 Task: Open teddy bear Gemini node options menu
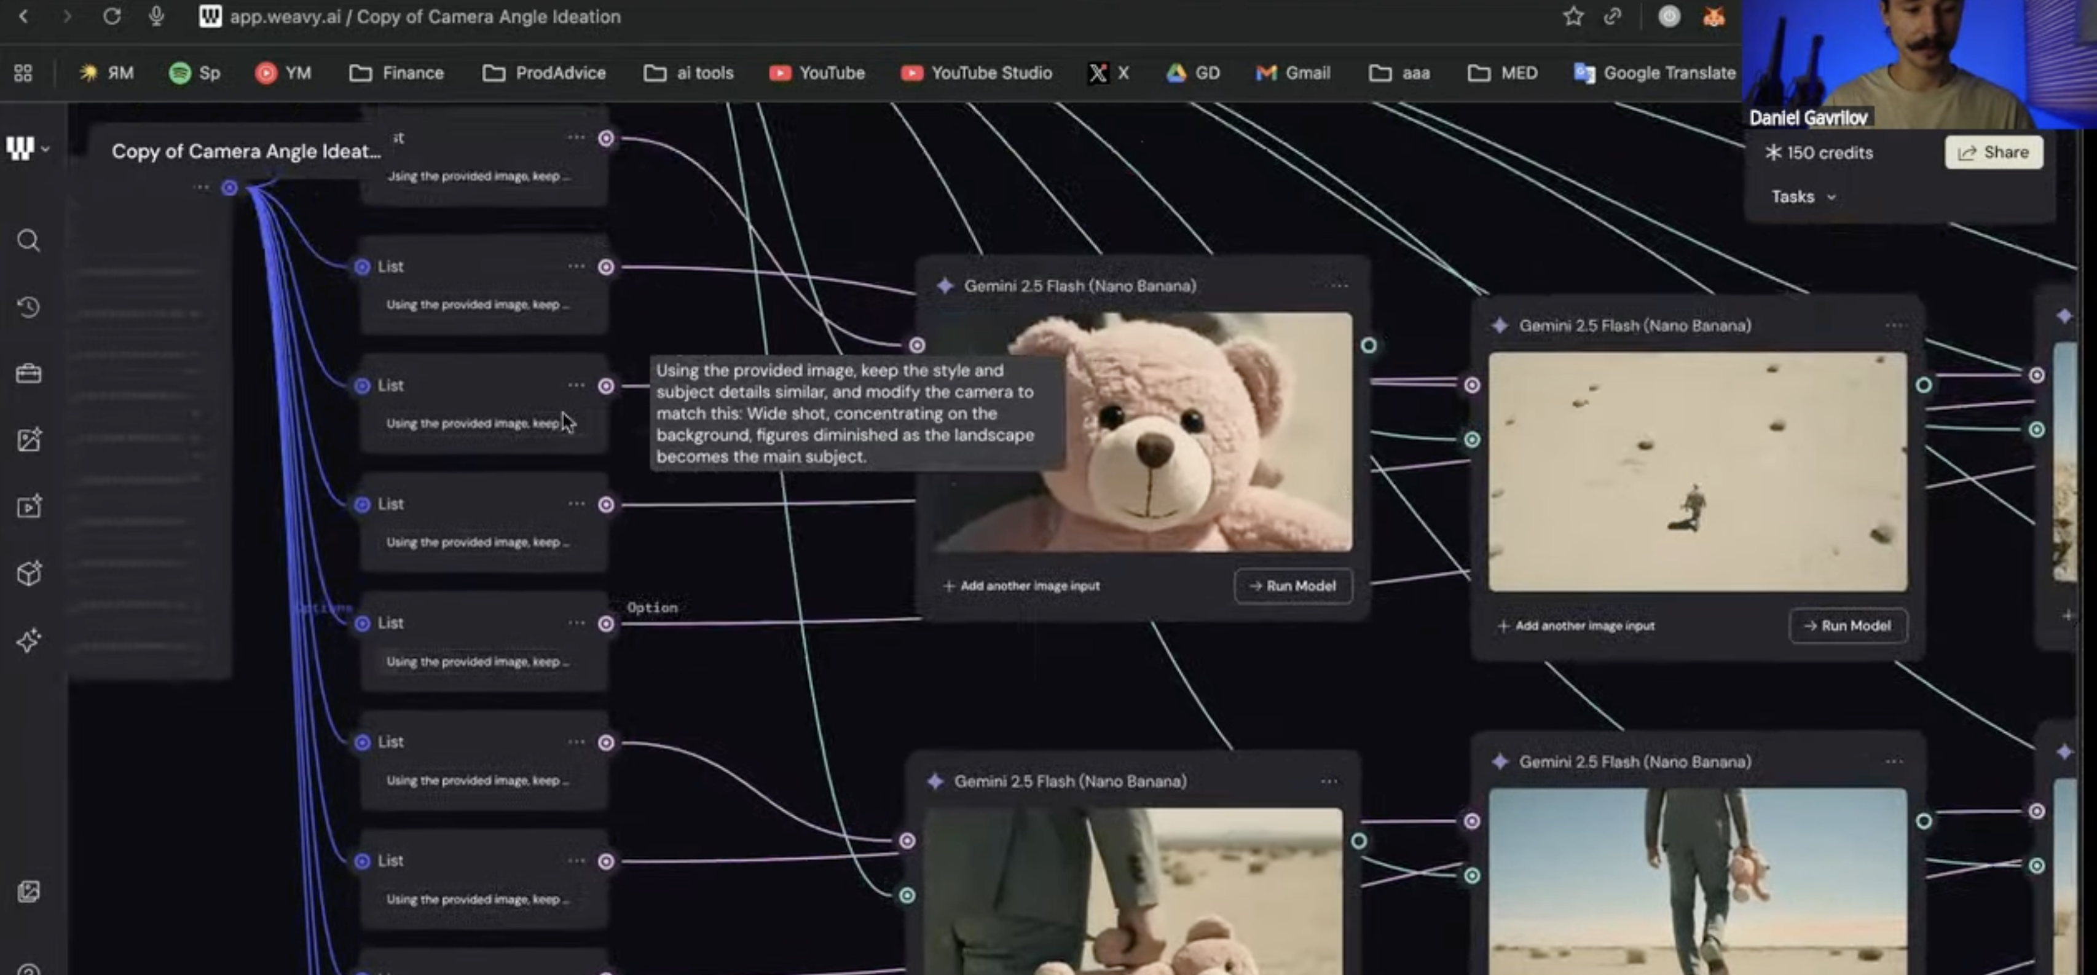1339,286
